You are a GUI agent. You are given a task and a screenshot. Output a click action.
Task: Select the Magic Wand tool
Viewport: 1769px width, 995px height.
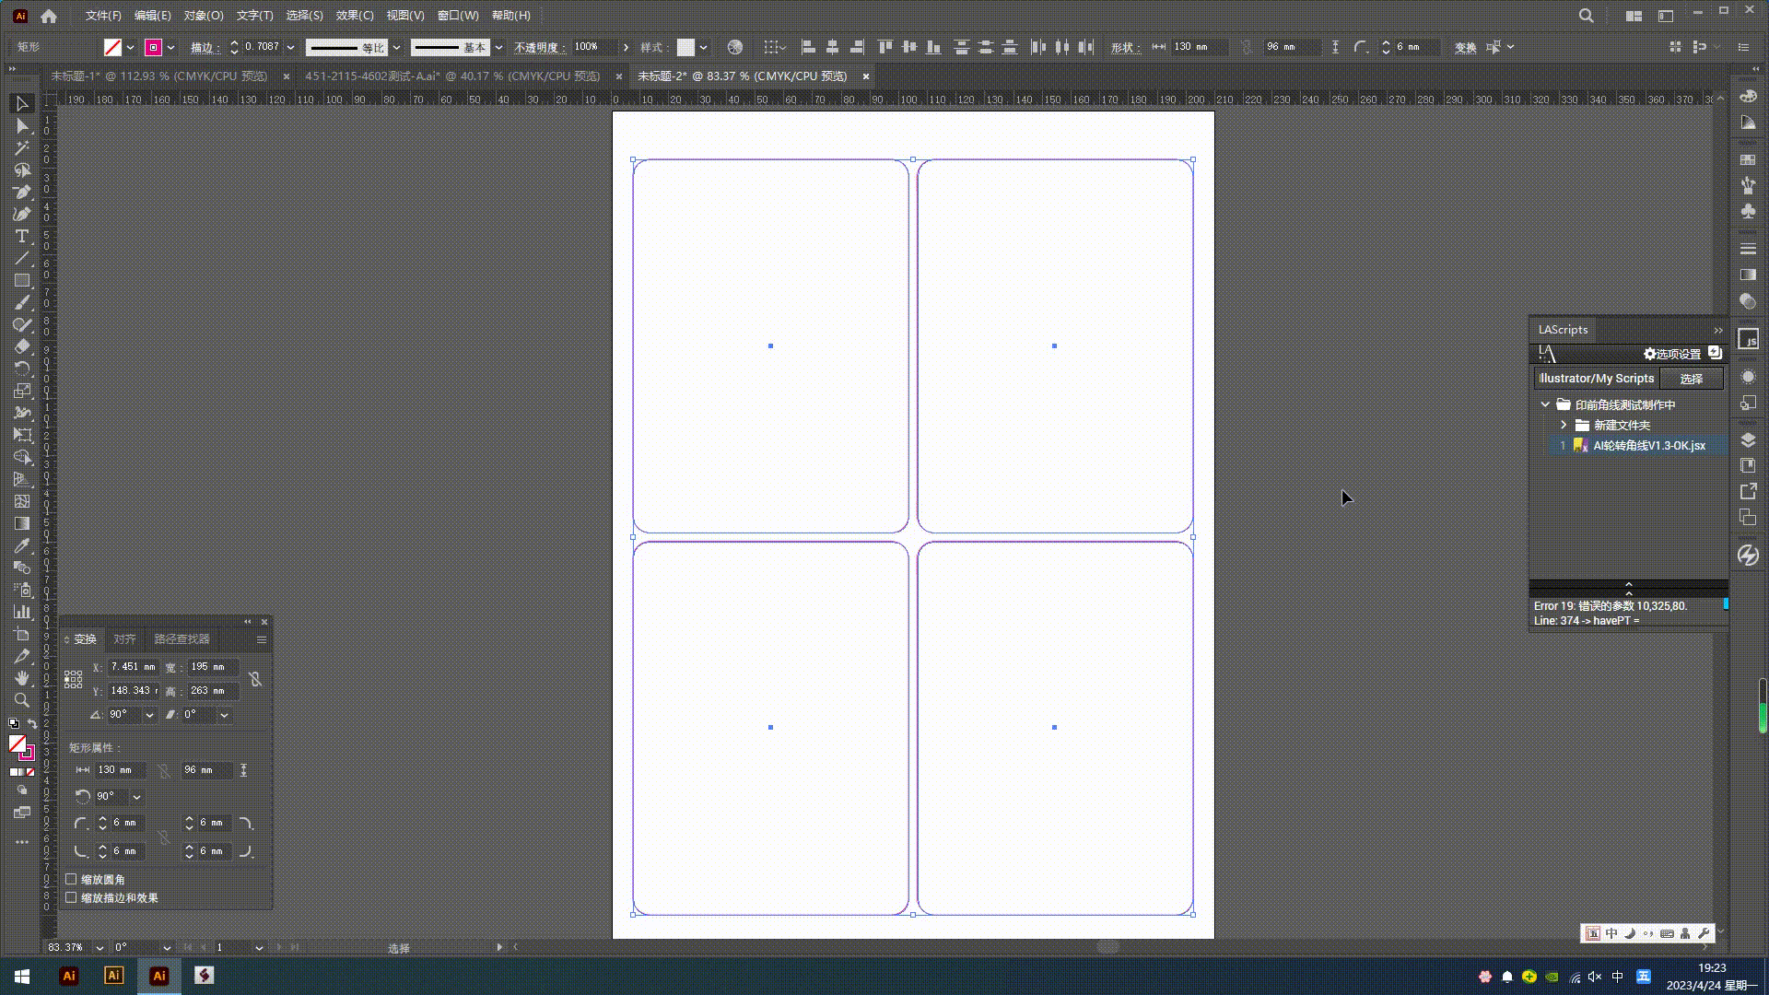[x=22, y=147]
